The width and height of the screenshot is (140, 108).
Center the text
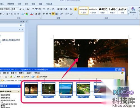[47, 14]
